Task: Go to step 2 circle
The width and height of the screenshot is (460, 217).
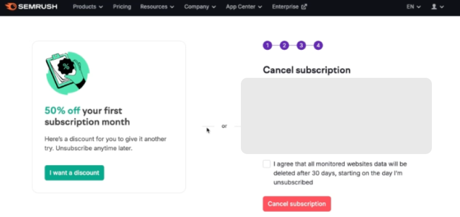Action: 284,46
